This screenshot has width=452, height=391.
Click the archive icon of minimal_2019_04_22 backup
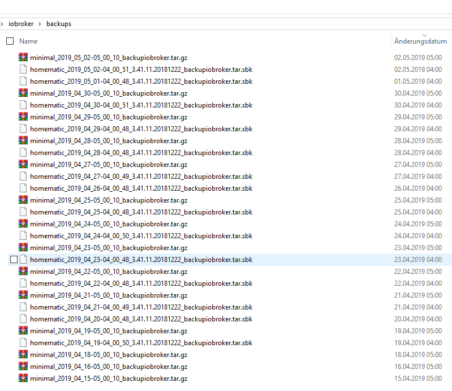[x=23, y=272]
